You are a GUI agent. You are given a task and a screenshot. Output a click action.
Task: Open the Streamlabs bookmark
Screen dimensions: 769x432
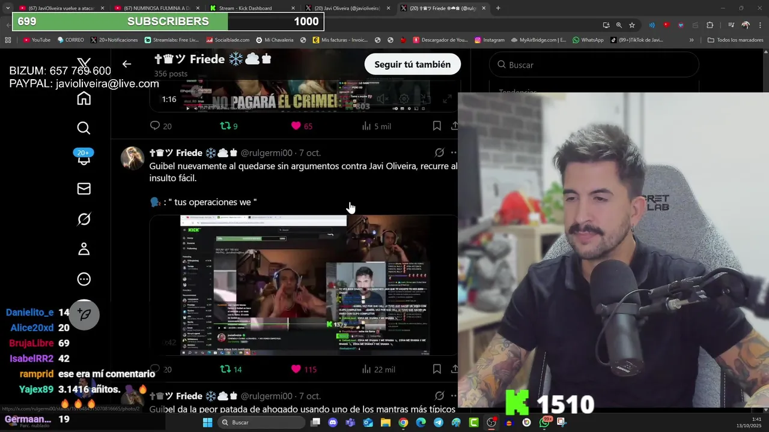coord(171,40)
